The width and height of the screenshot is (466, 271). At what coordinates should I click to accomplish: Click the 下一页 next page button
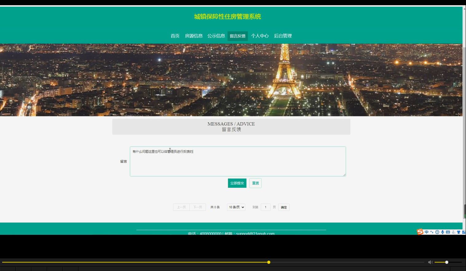198,207
